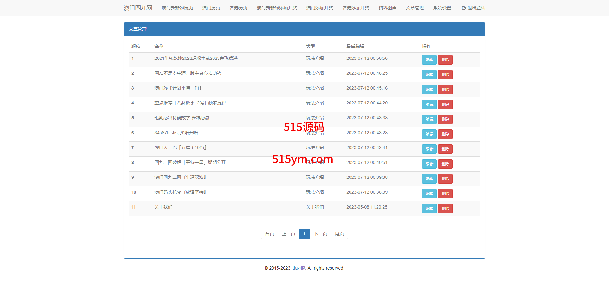
Task: Edit the 澳门大三巴 article in row 7
Action: 429,149
